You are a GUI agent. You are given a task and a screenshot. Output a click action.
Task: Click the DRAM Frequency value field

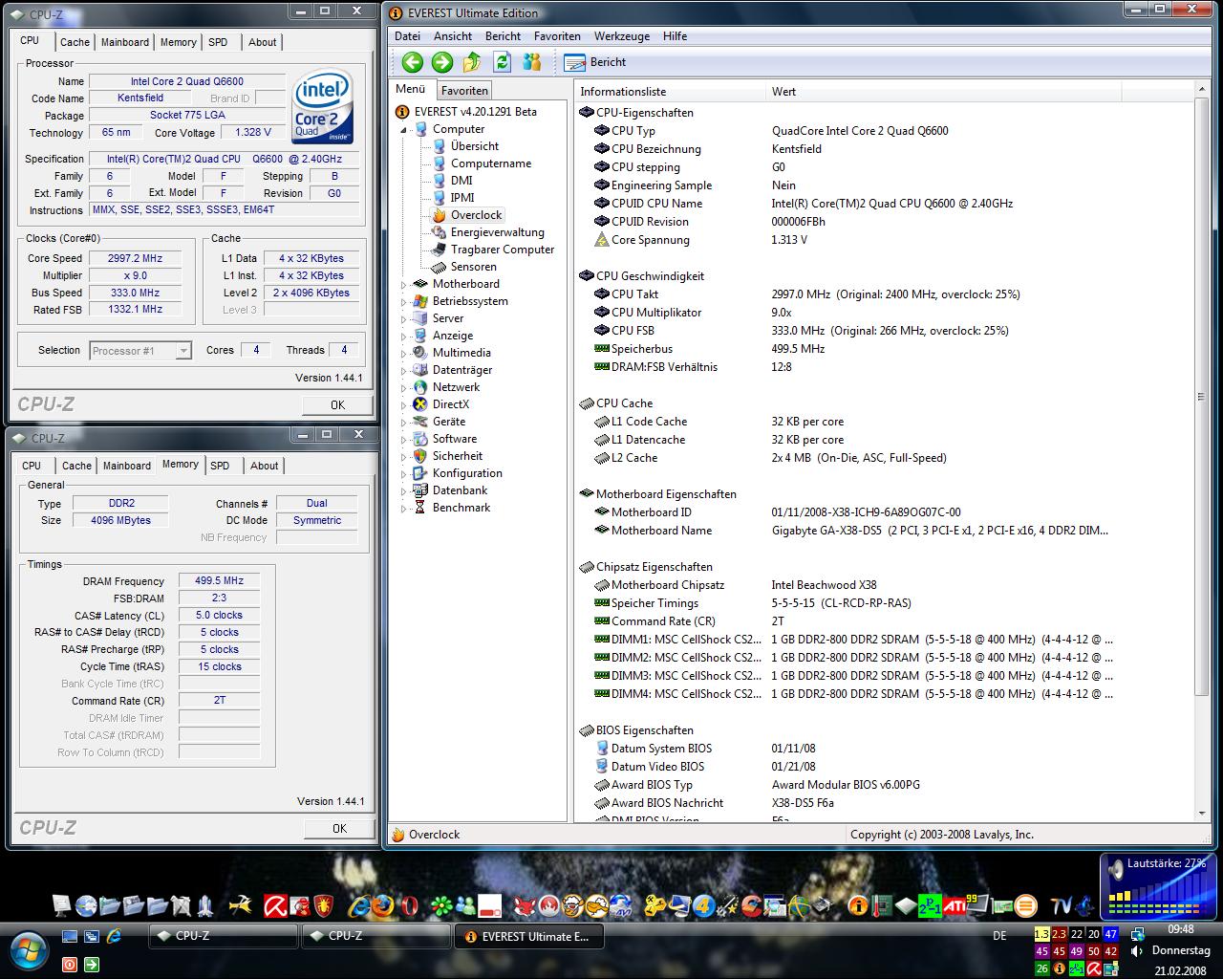click(219, 580)
